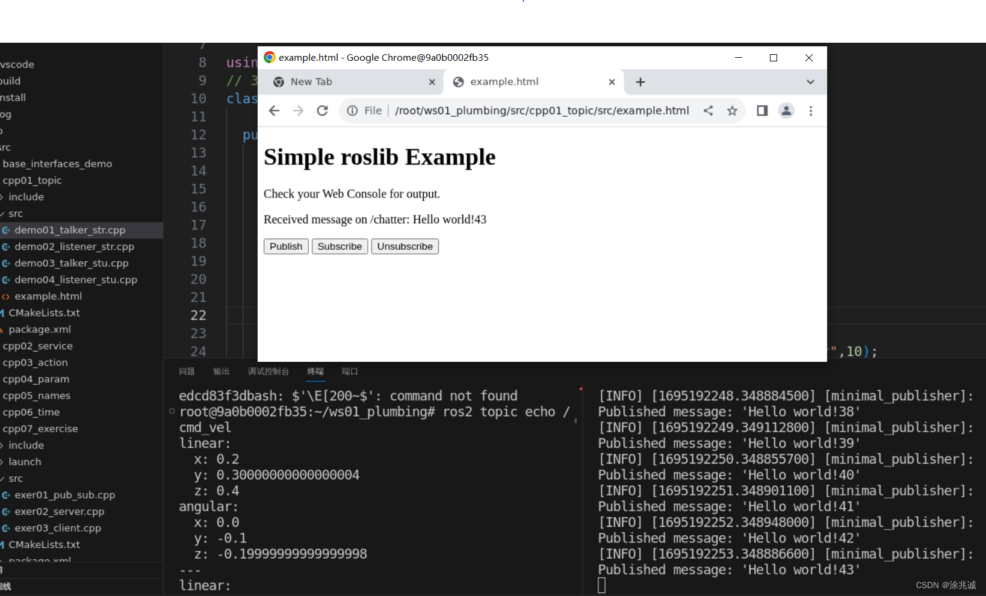
Task: Click the chatter received message text
Action: coord(375,220)
